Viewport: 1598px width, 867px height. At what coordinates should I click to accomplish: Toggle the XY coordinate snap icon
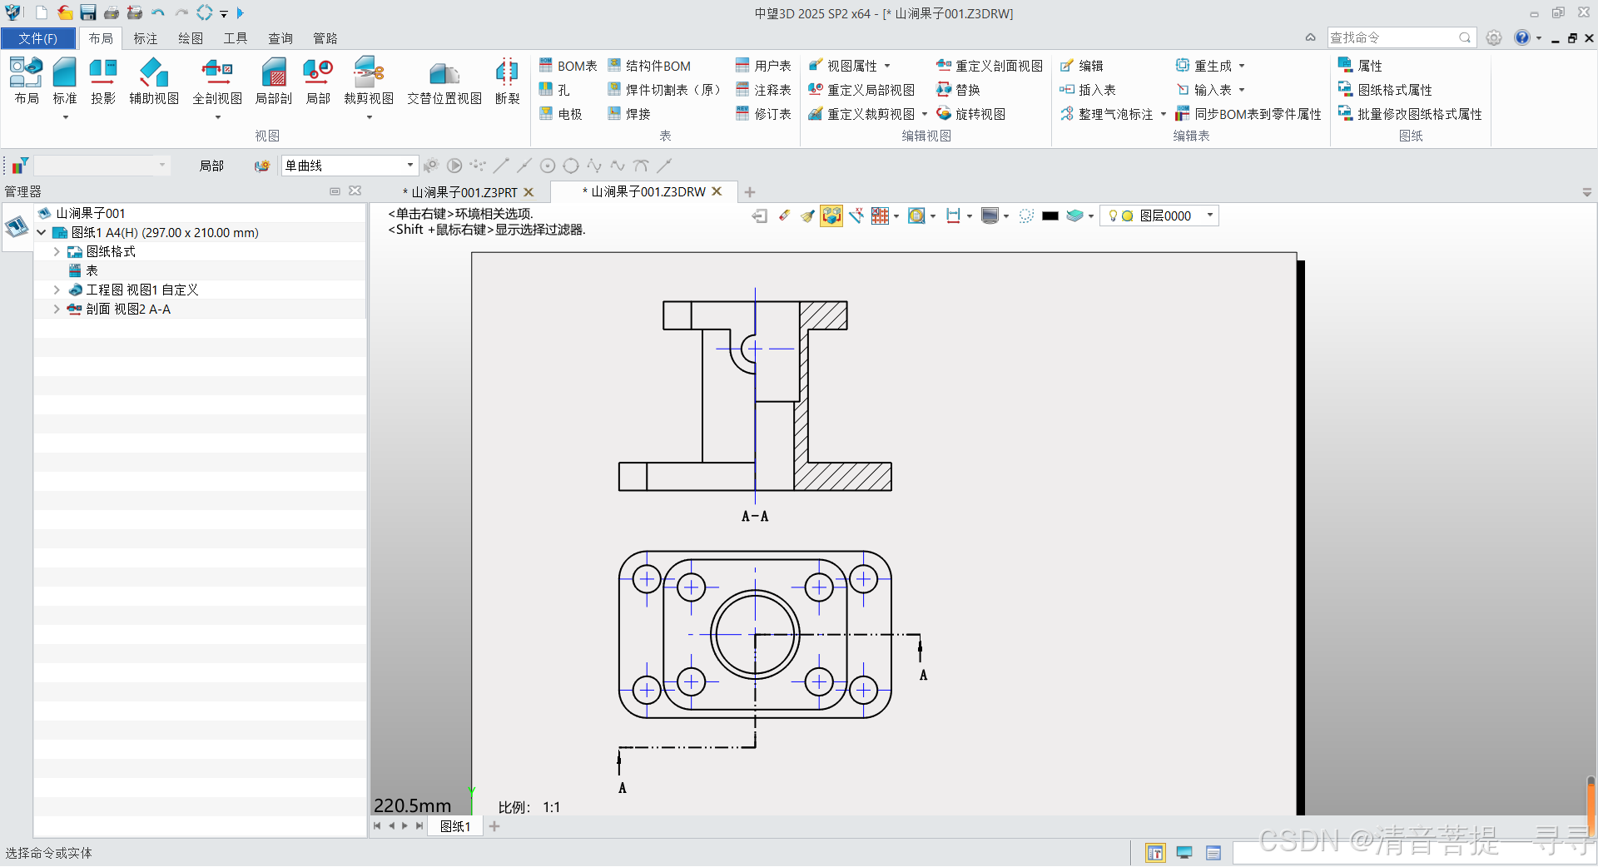point(856,216)
